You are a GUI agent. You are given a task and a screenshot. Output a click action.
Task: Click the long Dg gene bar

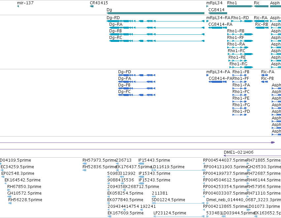[x=156, y=13]
